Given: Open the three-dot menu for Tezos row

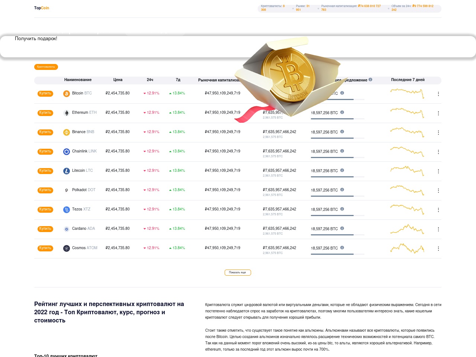Looking at the screenshot, I should [x=438, y=210].
